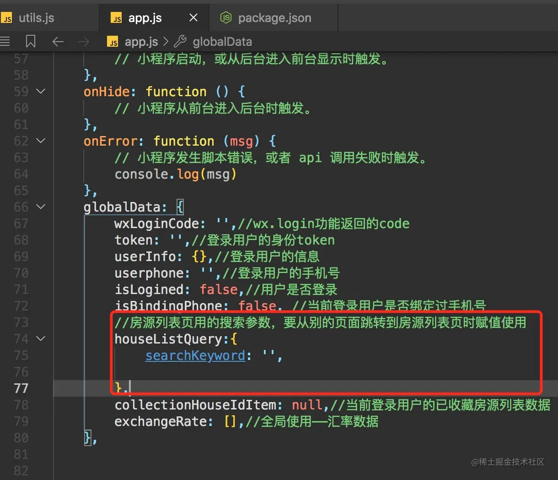The width and height of the screenshot is (558, 480).
Task: Click the JS icon on package.json tab
Action: 226,18
